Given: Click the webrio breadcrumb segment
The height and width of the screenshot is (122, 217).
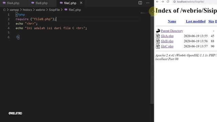Looking at the screenshot, I should pyautogui.click(x=40, y=10).
